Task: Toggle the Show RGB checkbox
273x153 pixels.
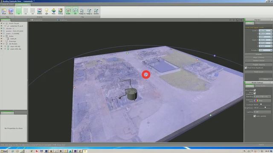Action: tap(255, 90)
